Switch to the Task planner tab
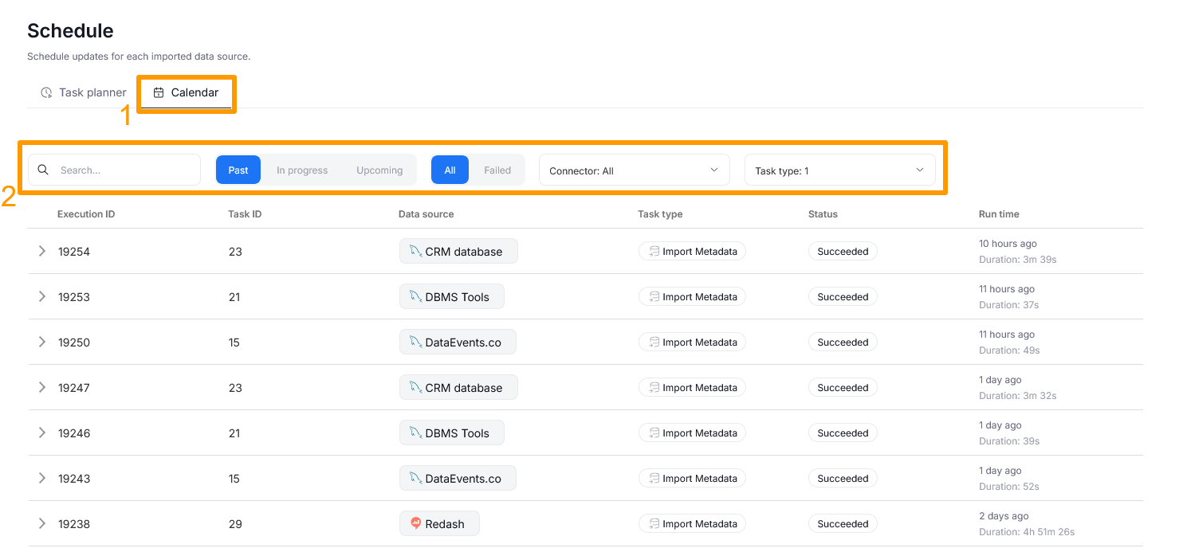The width and height of the screenshot is (1179, 548). coord(84,92)
